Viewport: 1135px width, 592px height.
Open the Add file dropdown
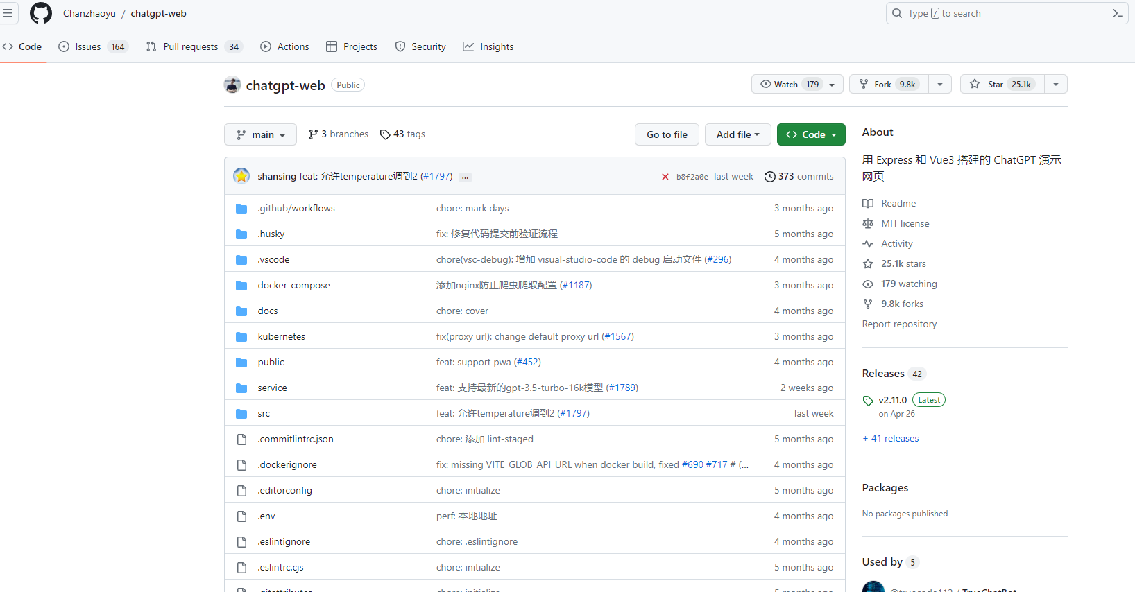pyautogui.click(x=737, y=134)
